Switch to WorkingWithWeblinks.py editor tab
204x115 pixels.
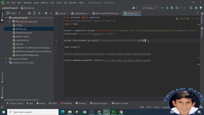pos(107,13)
